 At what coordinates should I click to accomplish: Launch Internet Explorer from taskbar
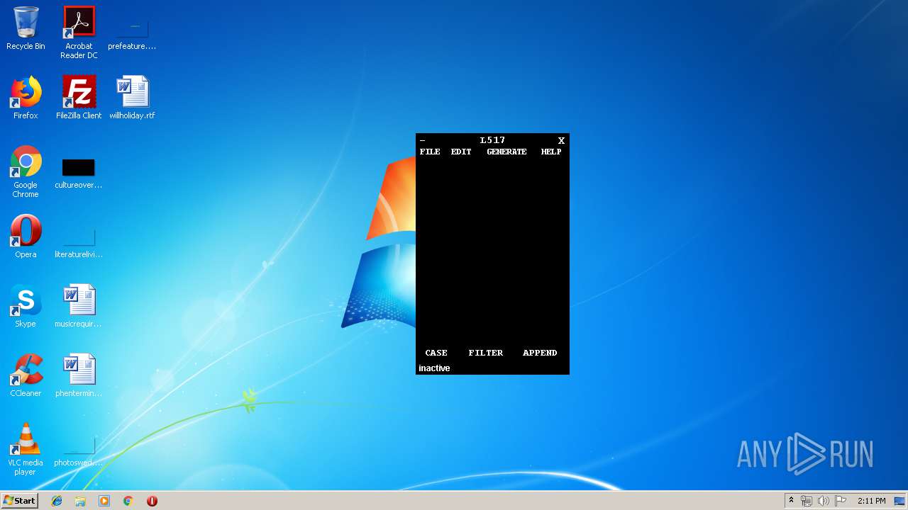(57, 501)
